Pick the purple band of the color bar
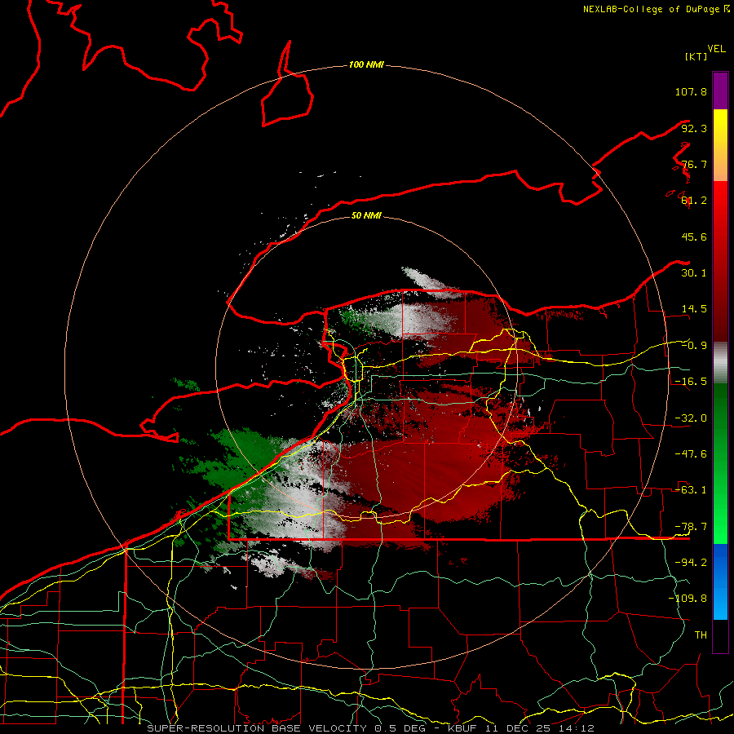 720,91
